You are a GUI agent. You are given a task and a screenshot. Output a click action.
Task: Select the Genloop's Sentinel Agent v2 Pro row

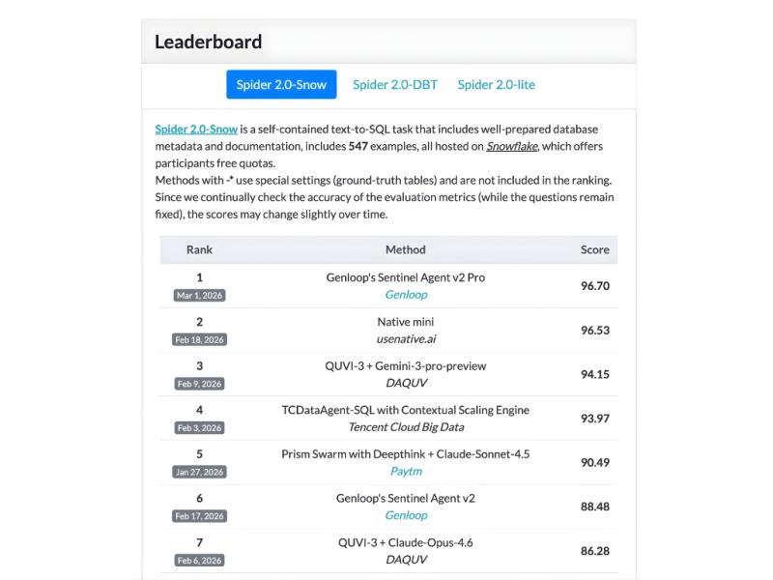click(406, 277)
